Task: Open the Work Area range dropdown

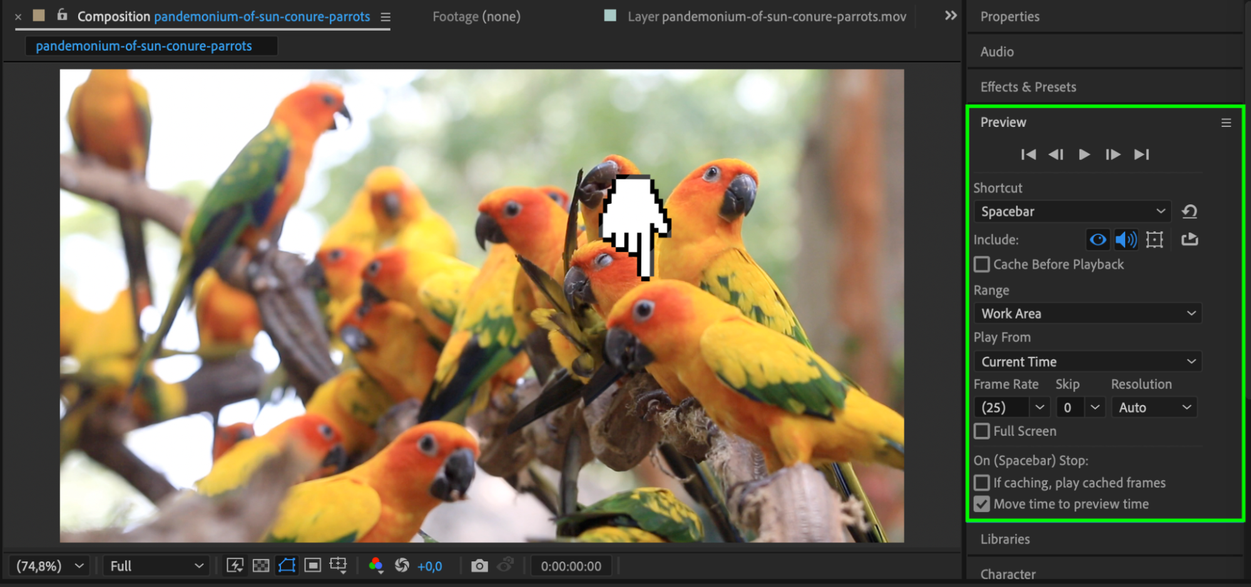Action: click(1088, 313)
